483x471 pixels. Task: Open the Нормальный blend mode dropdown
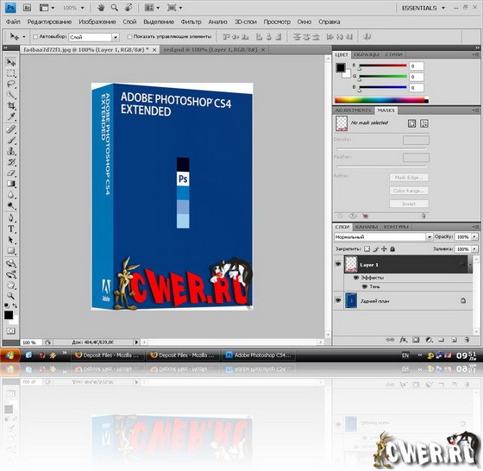click(430, 237)
